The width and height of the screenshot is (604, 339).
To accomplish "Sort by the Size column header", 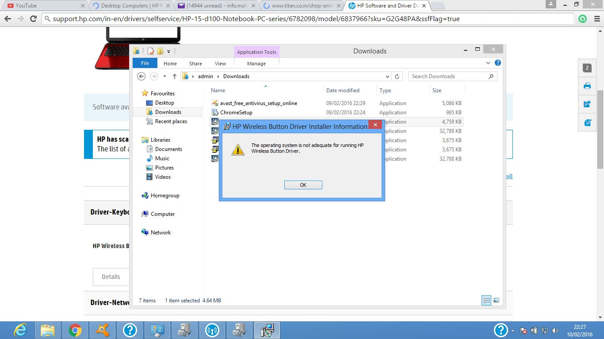I will (x=437, y=90).
